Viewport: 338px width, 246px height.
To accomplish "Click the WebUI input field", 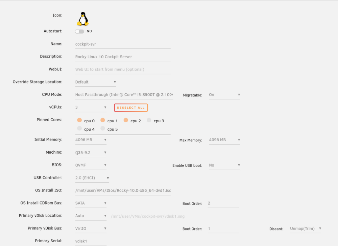I will coord(123,70).
